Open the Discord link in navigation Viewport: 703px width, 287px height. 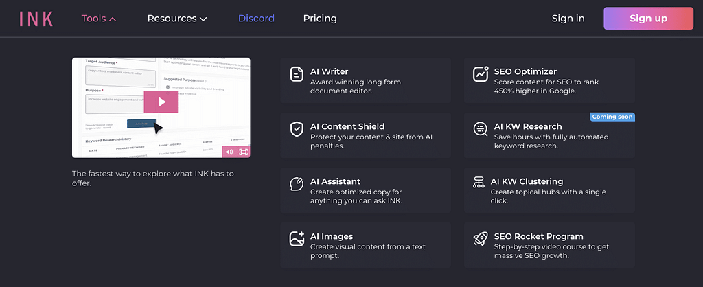coord(256,19)
